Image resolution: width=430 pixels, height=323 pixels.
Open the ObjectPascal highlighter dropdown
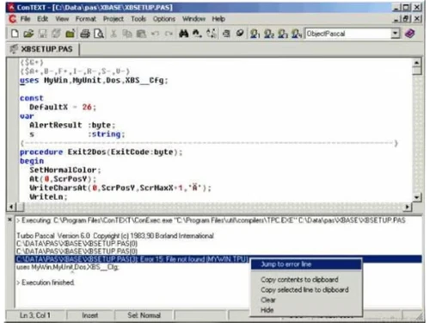pos(396,34)
